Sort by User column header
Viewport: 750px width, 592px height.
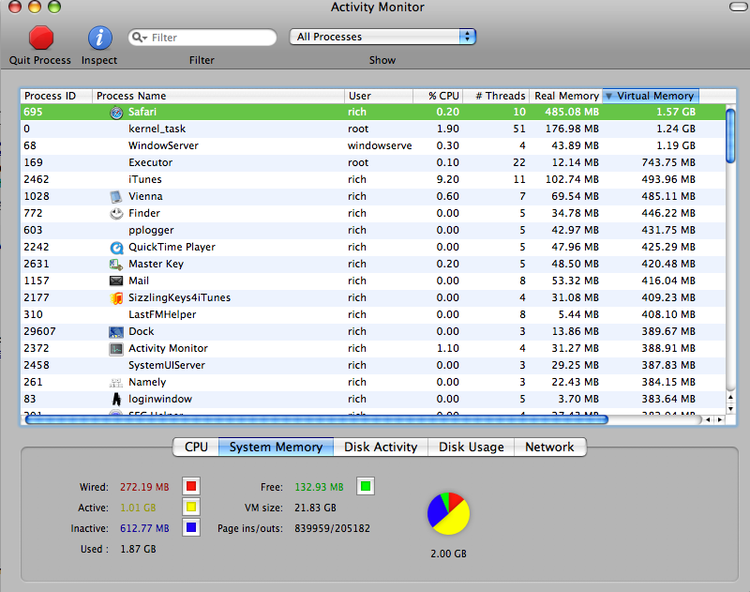coord(379,96)
